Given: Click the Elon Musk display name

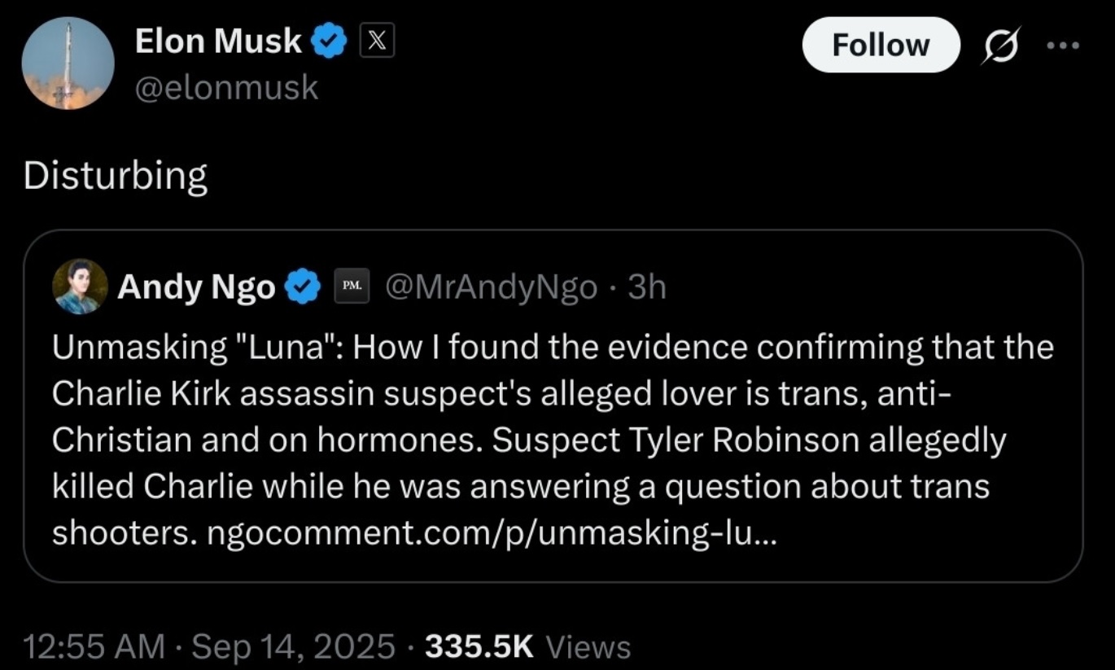Looking at the screenshot, I should pyautogui.click(x=218, y=41).
